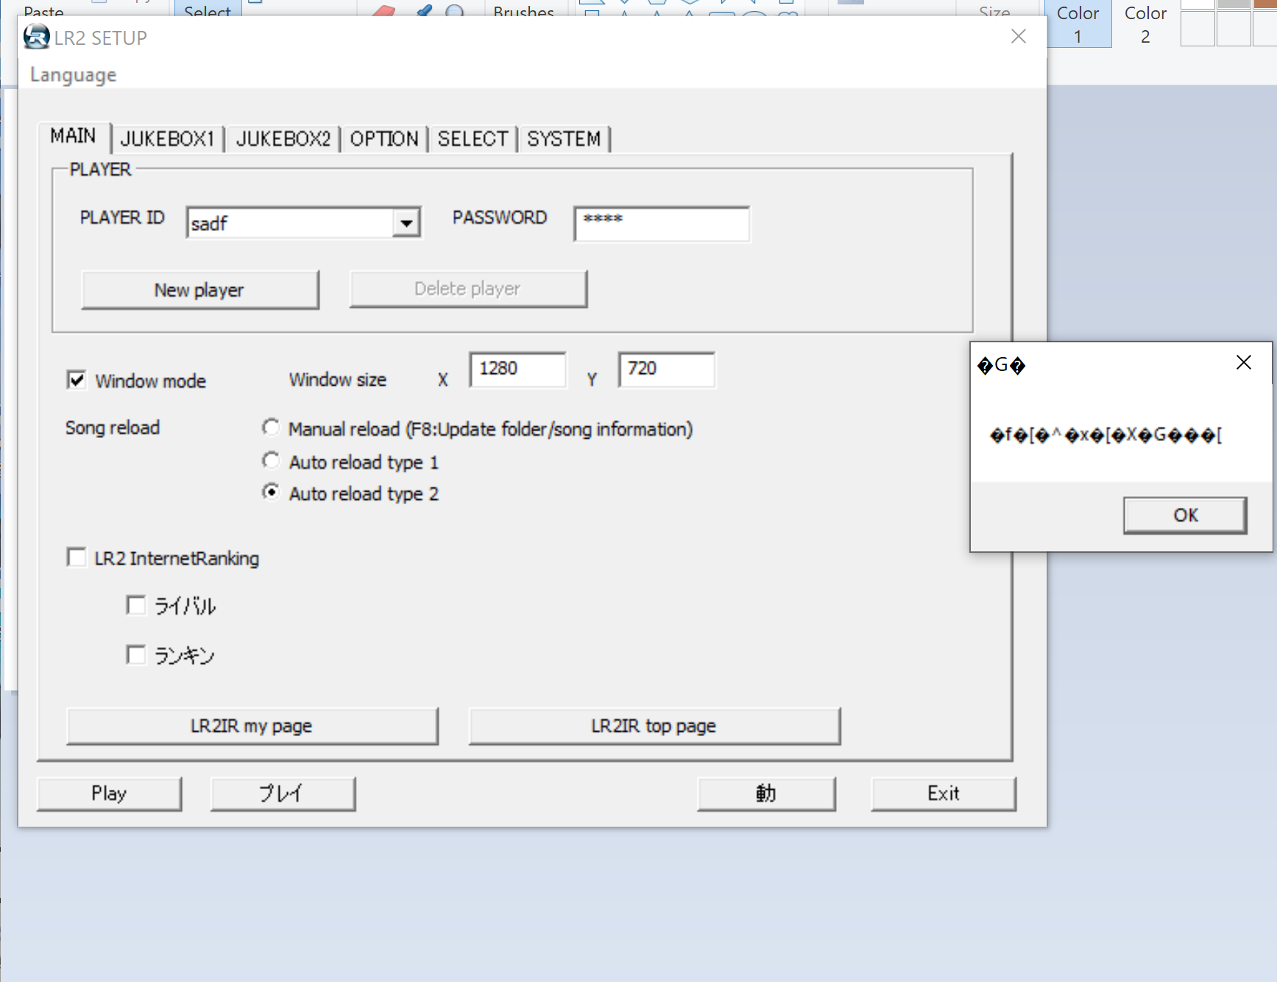Select Auto reload type 2
The height and width of the screenshot is (982, 1277).
pos(271,492)
